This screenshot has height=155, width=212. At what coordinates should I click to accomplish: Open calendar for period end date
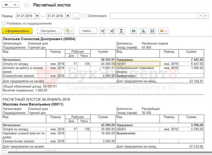[68, 16]
